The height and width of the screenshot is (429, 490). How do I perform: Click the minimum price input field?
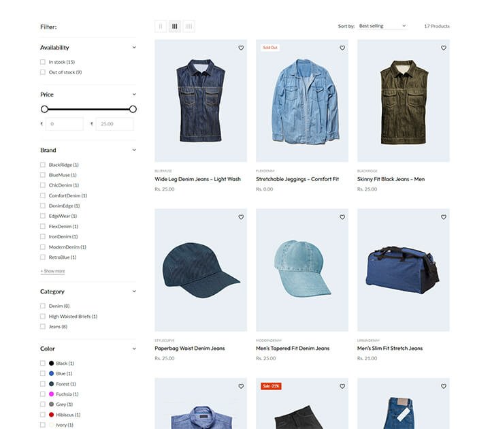point(65,124)
